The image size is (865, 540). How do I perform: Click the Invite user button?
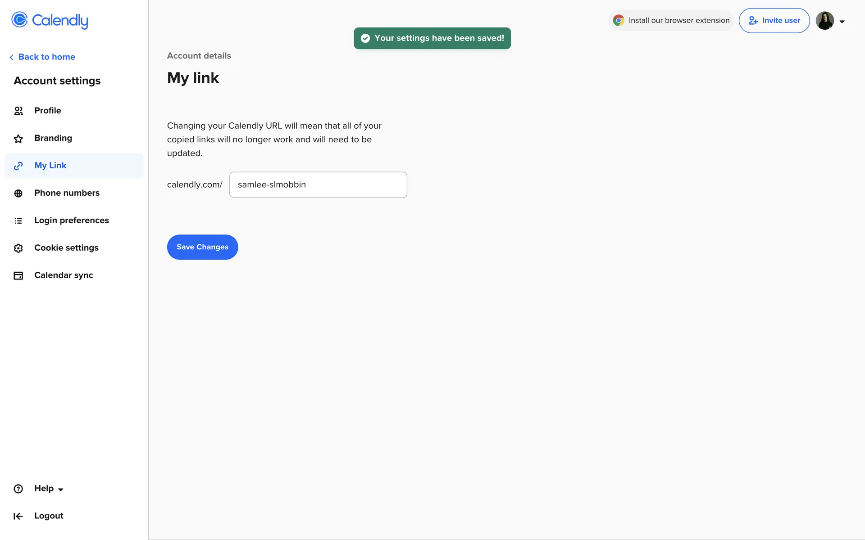(774, 21)
